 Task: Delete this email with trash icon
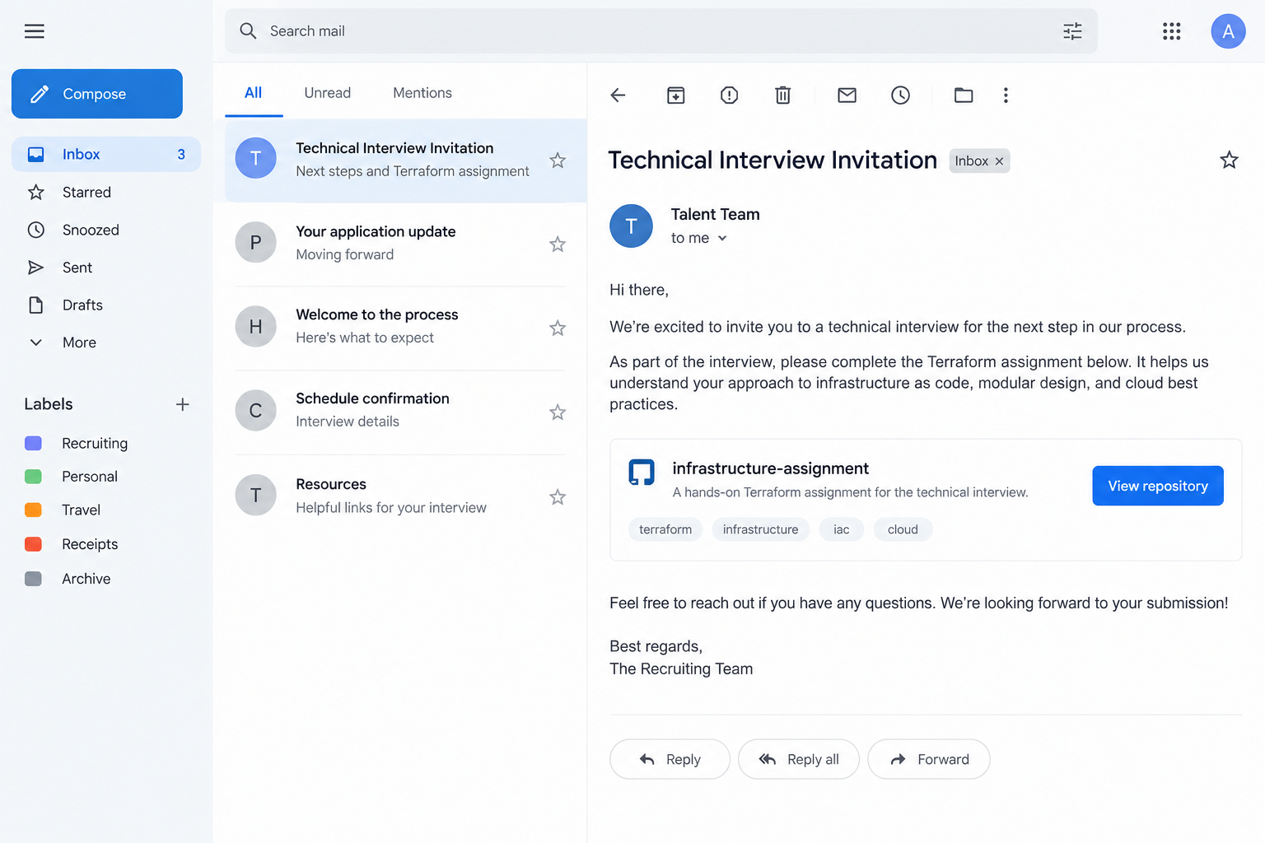783,95
